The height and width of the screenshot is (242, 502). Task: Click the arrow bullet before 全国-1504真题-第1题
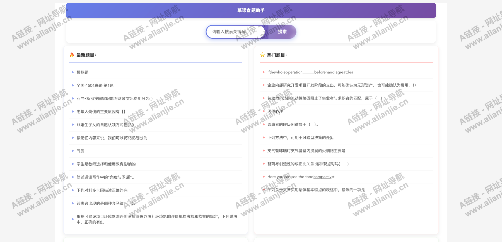(x=73, y=85)
